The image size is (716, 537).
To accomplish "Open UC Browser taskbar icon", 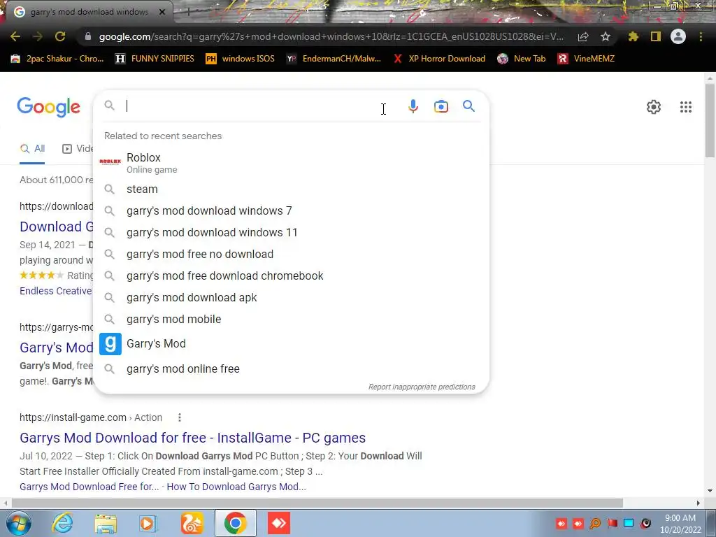I will coord(192,523).
